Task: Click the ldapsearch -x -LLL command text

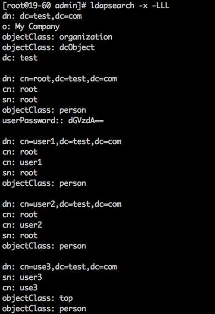Action: [x=130, y=5]
